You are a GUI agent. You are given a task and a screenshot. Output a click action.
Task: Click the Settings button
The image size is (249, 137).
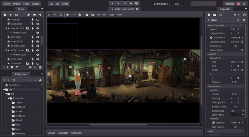pyautogui.click(x=230, y=4)
